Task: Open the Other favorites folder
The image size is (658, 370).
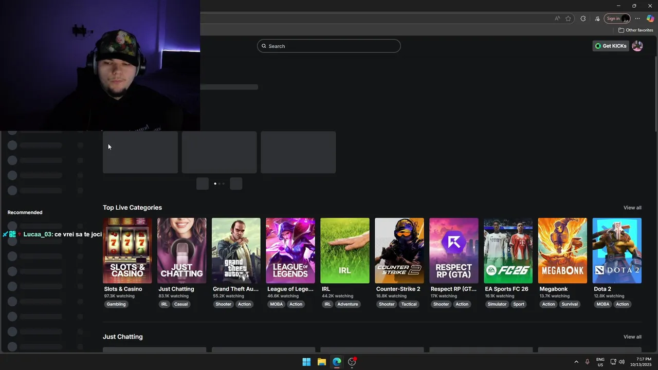Action: pyautogui.click(x=635, y=30)
